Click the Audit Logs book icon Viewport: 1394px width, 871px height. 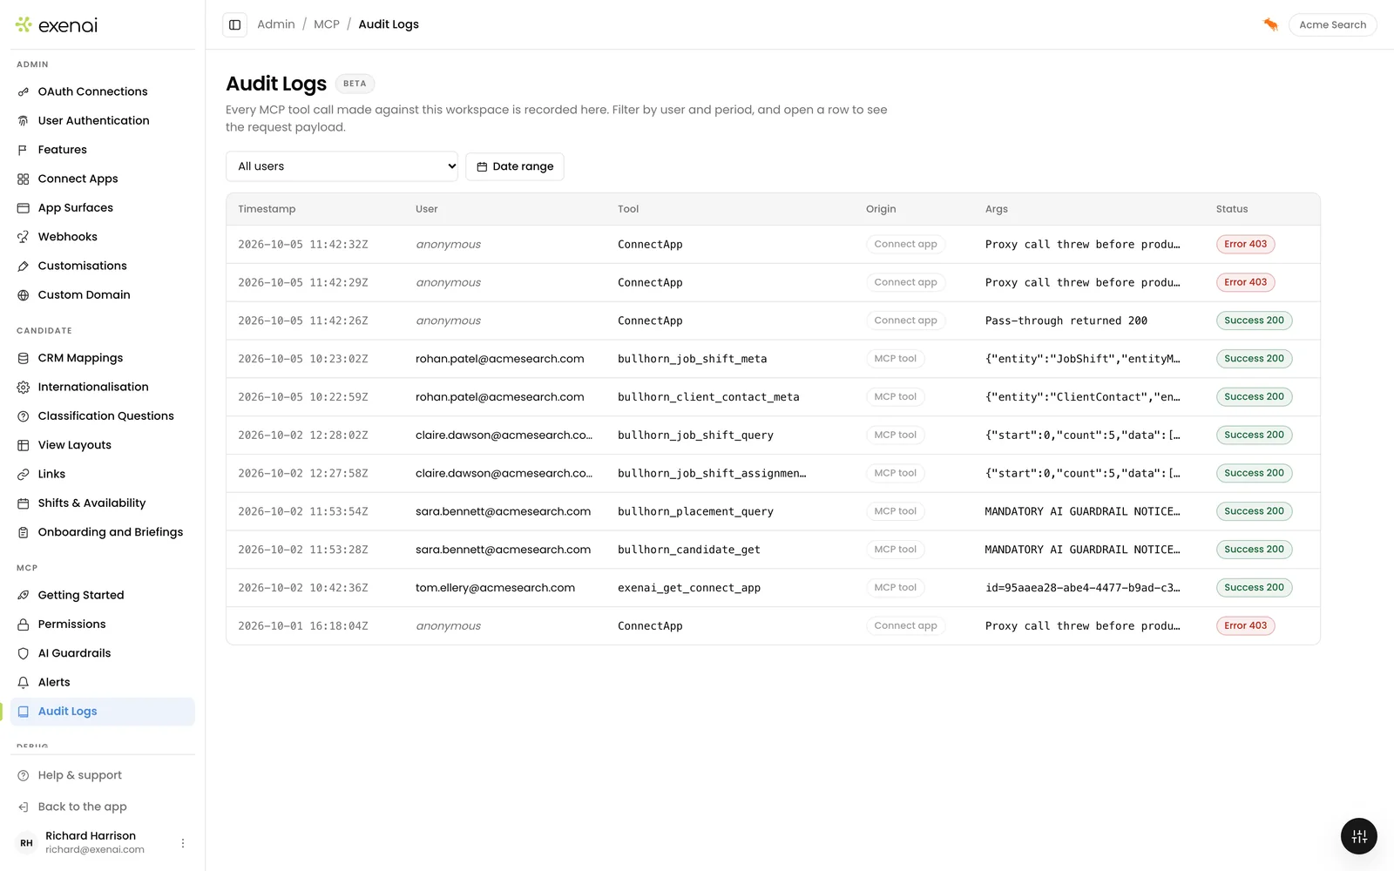tap(24, 712)
